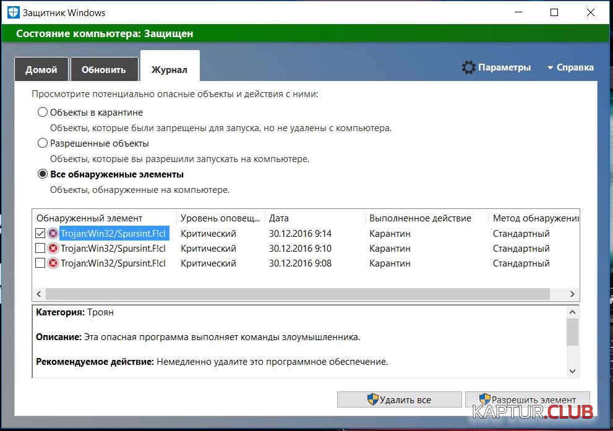Image resolution: width=613 pixels, height=431 pixels.
Task: Click the details pane scroll up arrow
Action: pyautogui.click(x=572, y=312)
